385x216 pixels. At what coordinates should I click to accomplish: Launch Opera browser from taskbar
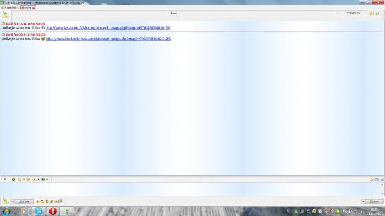pos(53,211)
